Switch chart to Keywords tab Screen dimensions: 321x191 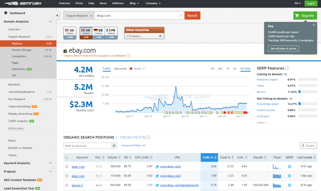(121, 69)
